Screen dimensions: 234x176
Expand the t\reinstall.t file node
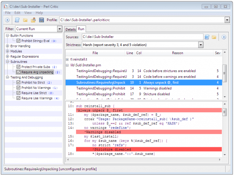(x=68, y=59)
